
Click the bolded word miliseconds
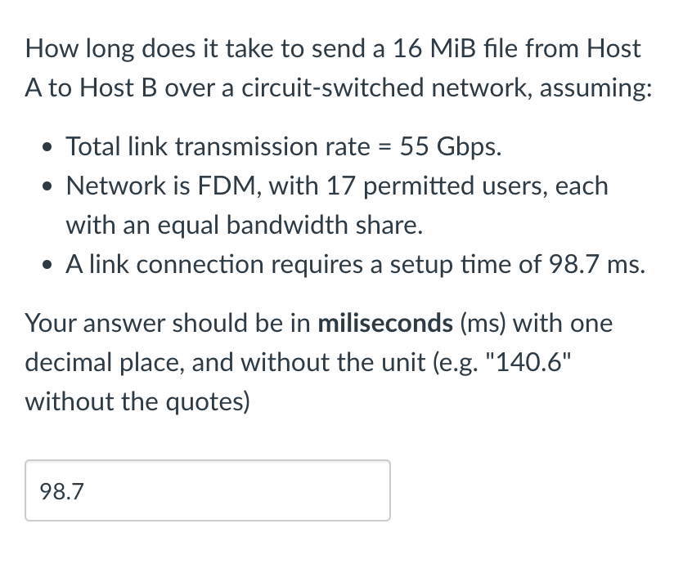point(384,323)
